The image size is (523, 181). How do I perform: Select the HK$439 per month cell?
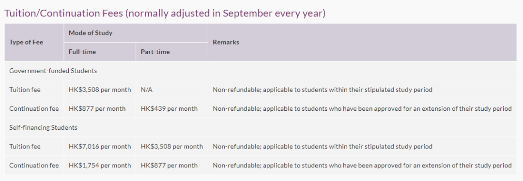tap(172, 109)
